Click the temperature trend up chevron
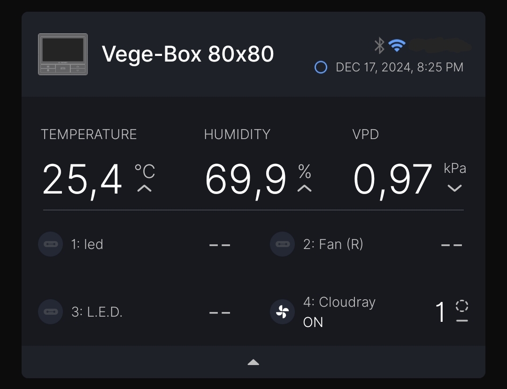507x389 pixels. (145, 188)
